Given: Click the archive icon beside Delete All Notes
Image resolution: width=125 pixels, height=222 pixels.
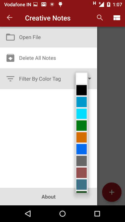Looking at the screenshot, I should (10, 58).
